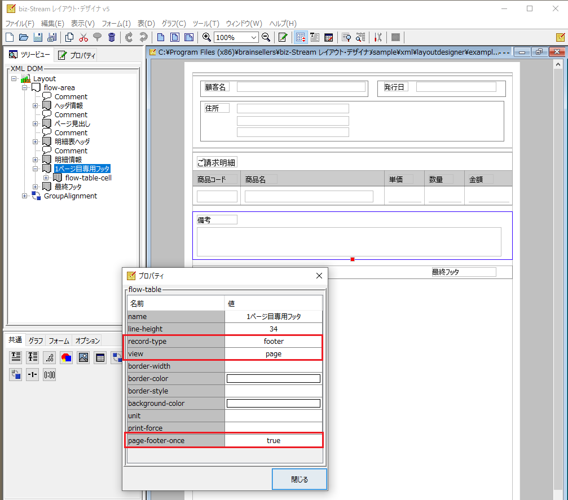Click the 備考 label in layout canvas
568x500 pixels.
(x=217, y=220)
